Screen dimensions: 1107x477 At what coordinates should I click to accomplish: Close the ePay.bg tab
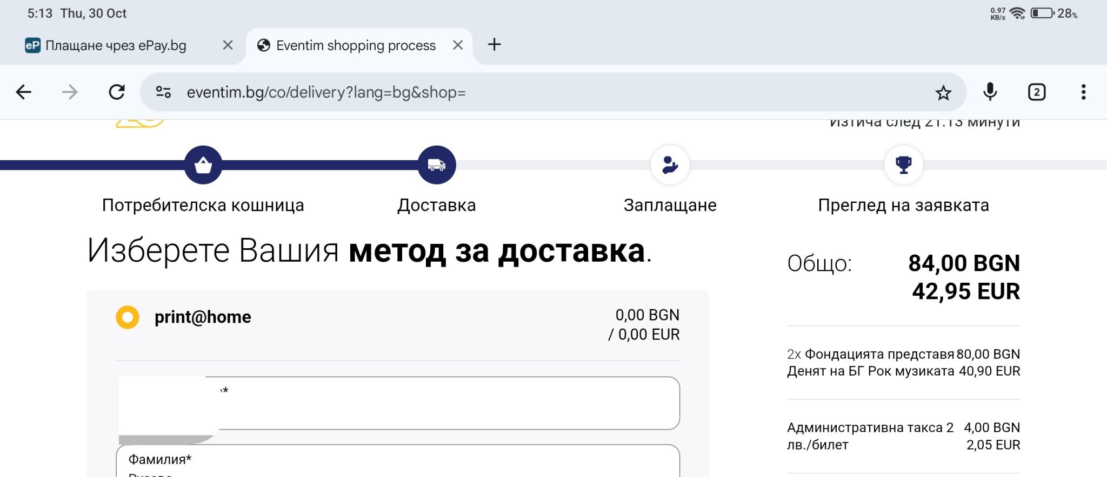228,45
